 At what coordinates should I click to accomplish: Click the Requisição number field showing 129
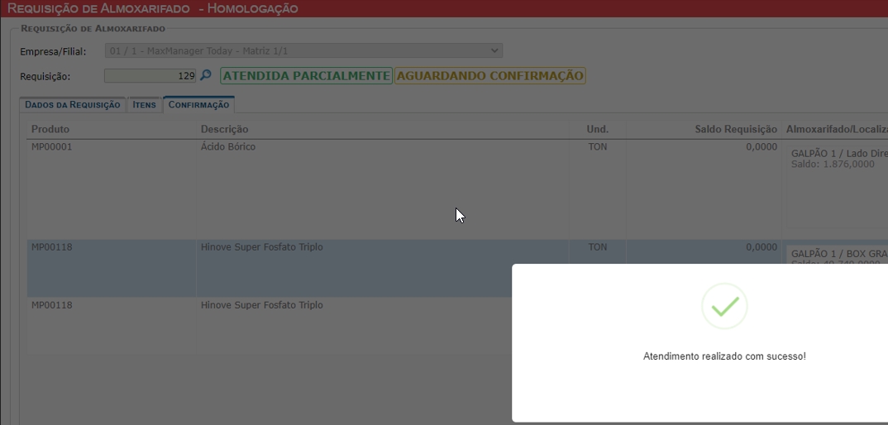click(x=150, y=75)
